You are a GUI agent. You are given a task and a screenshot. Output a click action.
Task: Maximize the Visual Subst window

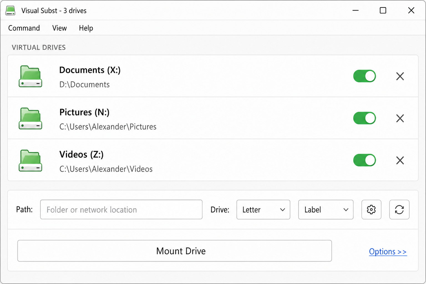(x=383, y=11)
